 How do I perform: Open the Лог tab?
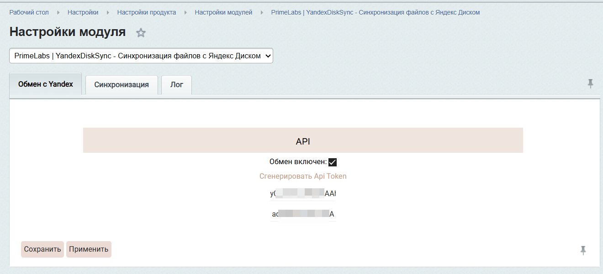[176, 85]
